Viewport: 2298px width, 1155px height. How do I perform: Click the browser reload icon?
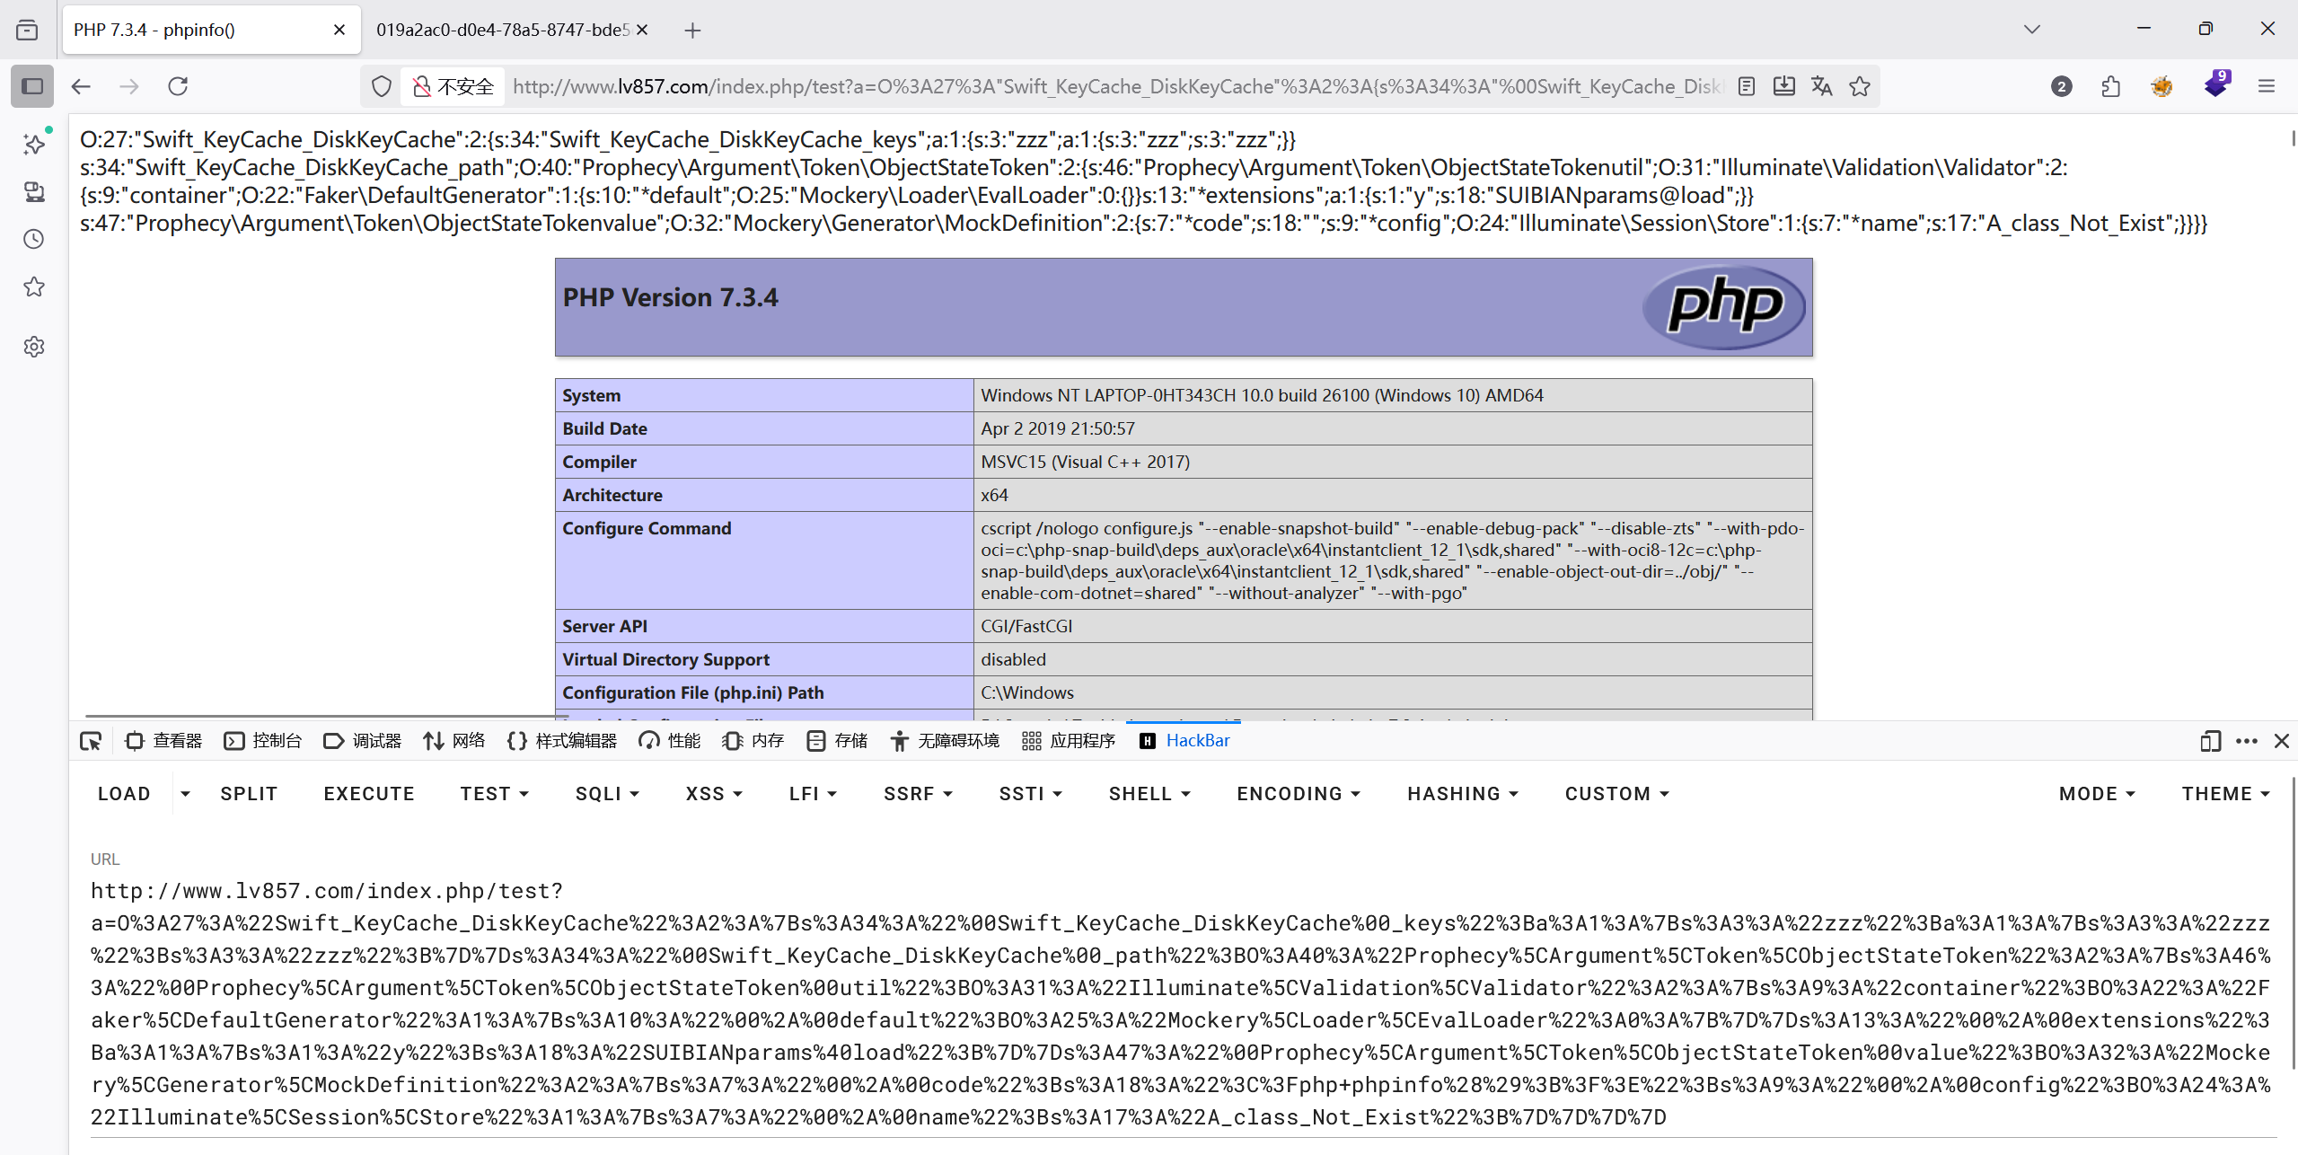[178, 86]
